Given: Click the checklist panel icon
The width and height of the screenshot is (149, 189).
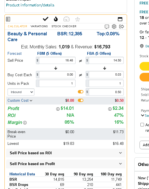Looking at the screenshot, I should coord(8,19).
